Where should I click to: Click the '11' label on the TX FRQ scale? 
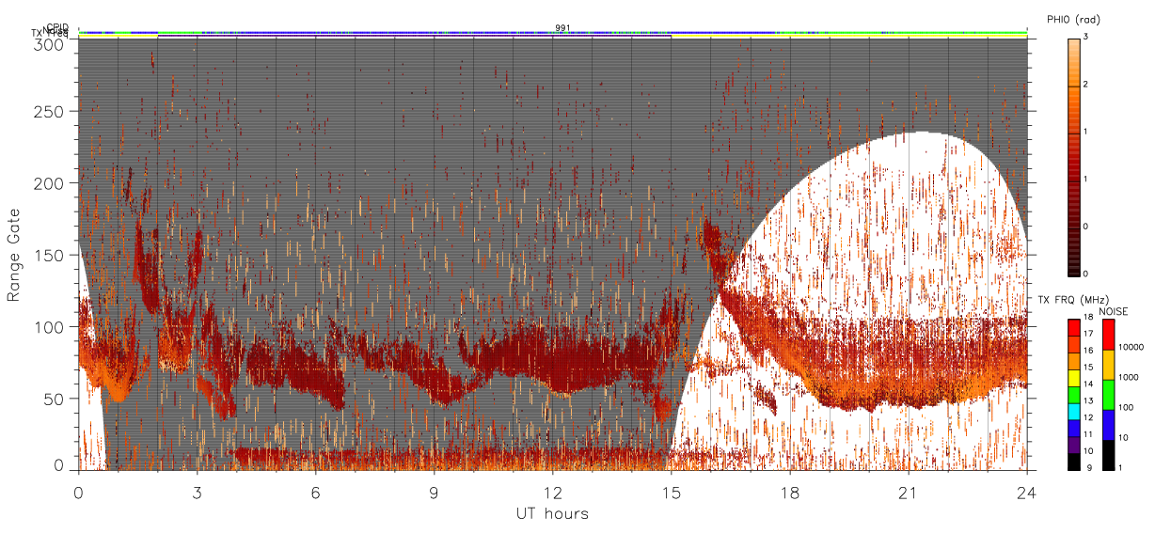click(1089, 434)
